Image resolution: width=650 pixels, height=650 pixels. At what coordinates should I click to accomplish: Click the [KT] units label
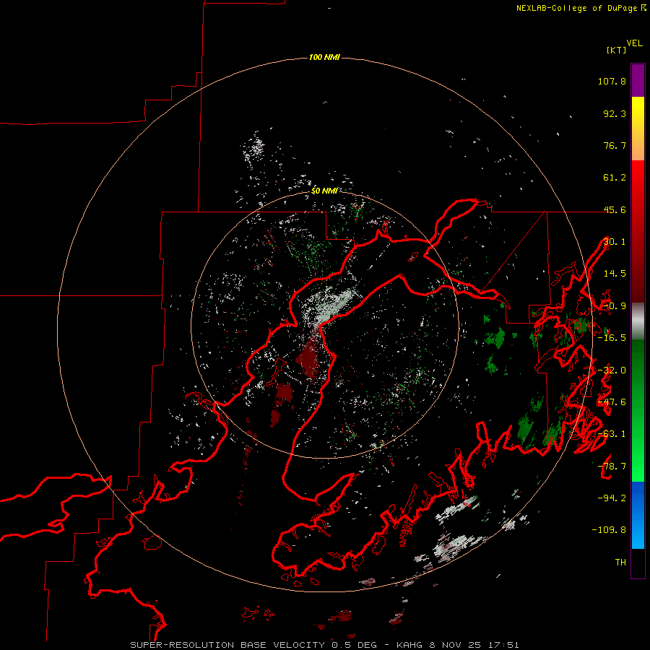pos(617,50)
